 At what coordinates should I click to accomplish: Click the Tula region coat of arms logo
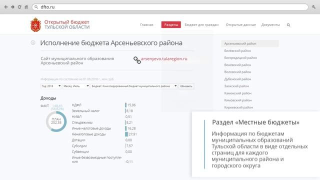35,24
